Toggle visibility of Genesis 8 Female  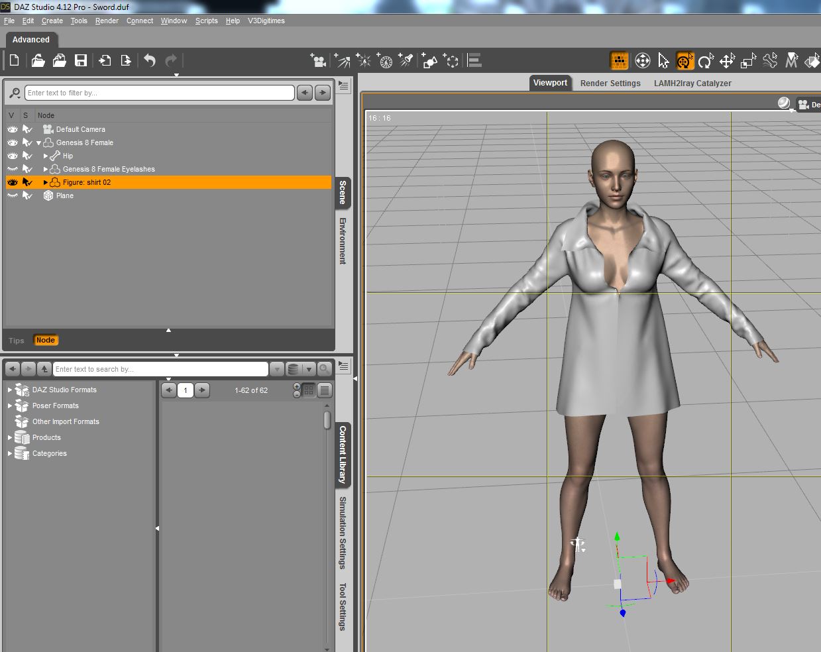[13, 142]
